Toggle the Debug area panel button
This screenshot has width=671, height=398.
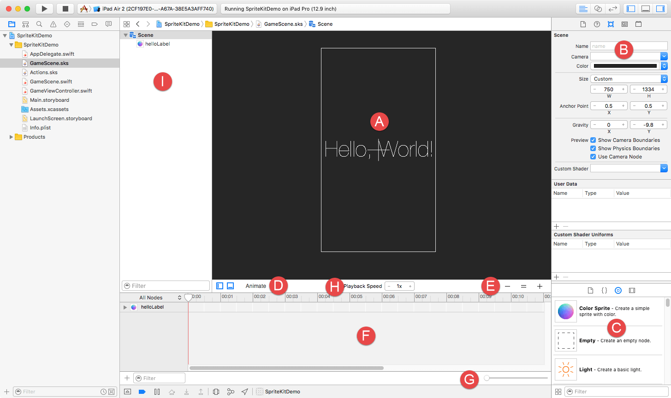click(646, 9)
